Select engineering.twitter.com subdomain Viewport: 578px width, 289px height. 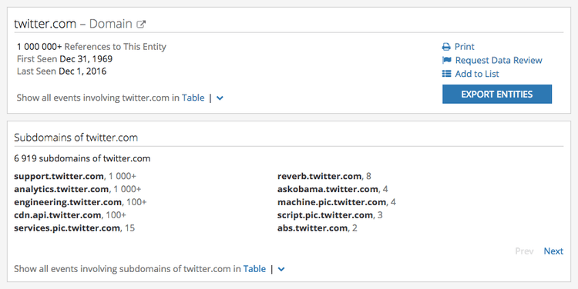point(68,202)
